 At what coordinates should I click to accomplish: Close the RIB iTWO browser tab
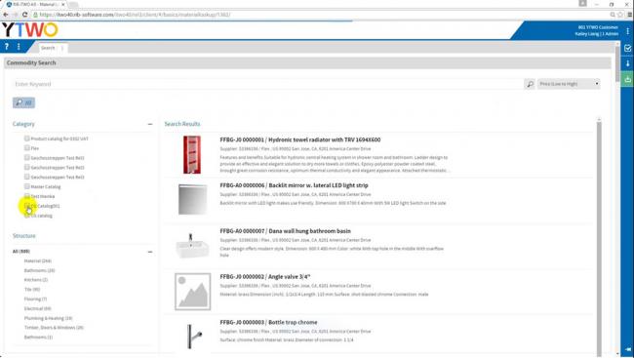63,4
